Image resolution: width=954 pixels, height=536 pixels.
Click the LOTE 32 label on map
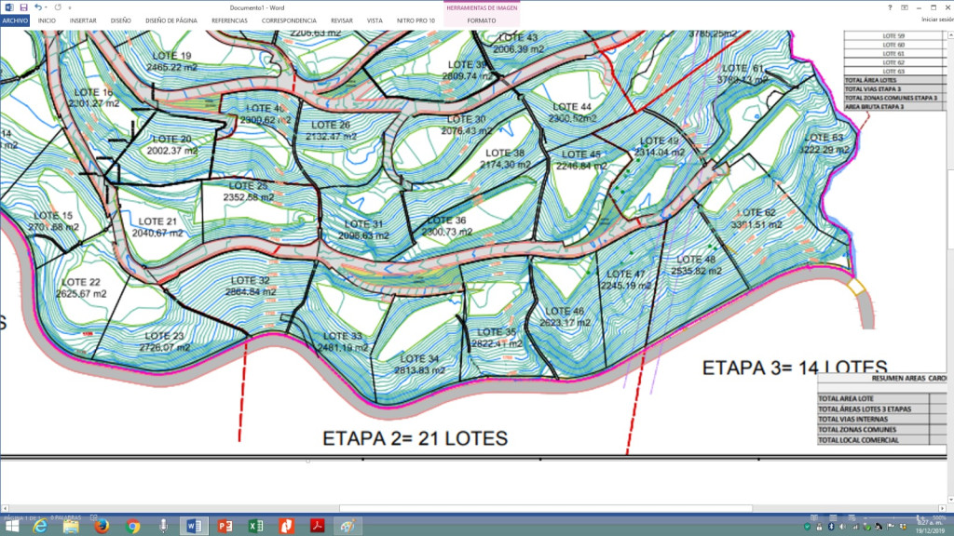point(250,280)
